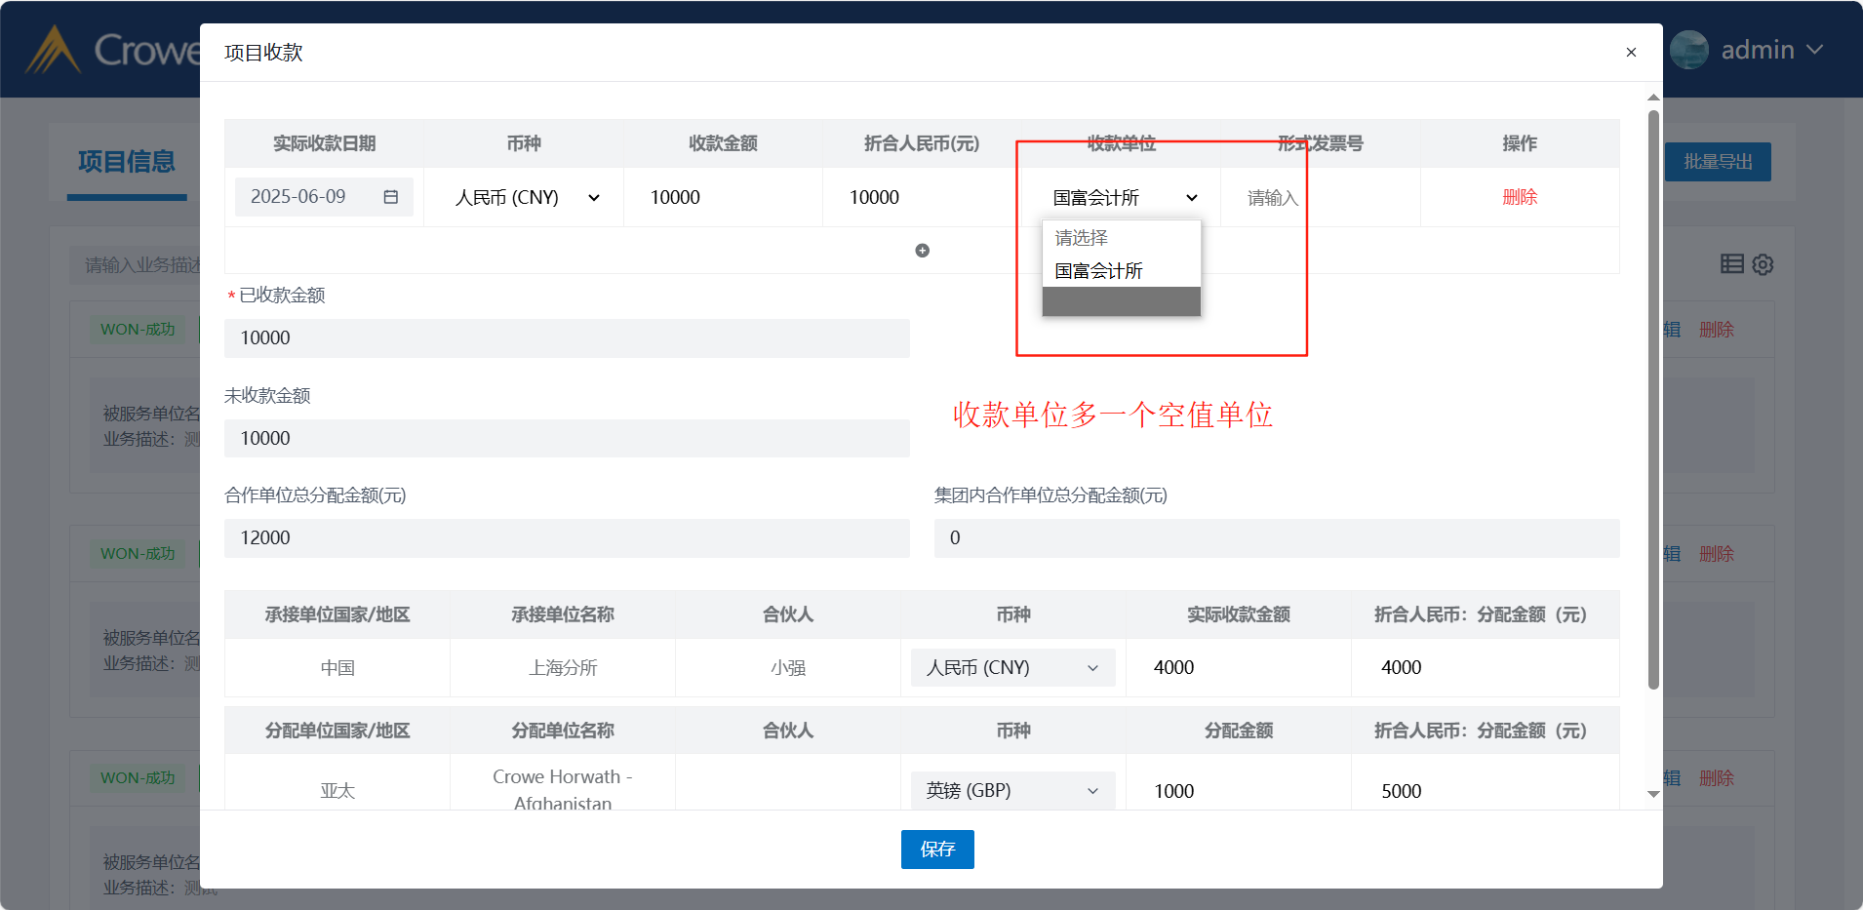Click the 折合人民币 field showing 5000
Screen dimensions: 1863x910
(1486, 791)
